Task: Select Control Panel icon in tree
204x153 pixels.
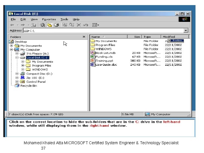Action: click(x=22, y=82)
